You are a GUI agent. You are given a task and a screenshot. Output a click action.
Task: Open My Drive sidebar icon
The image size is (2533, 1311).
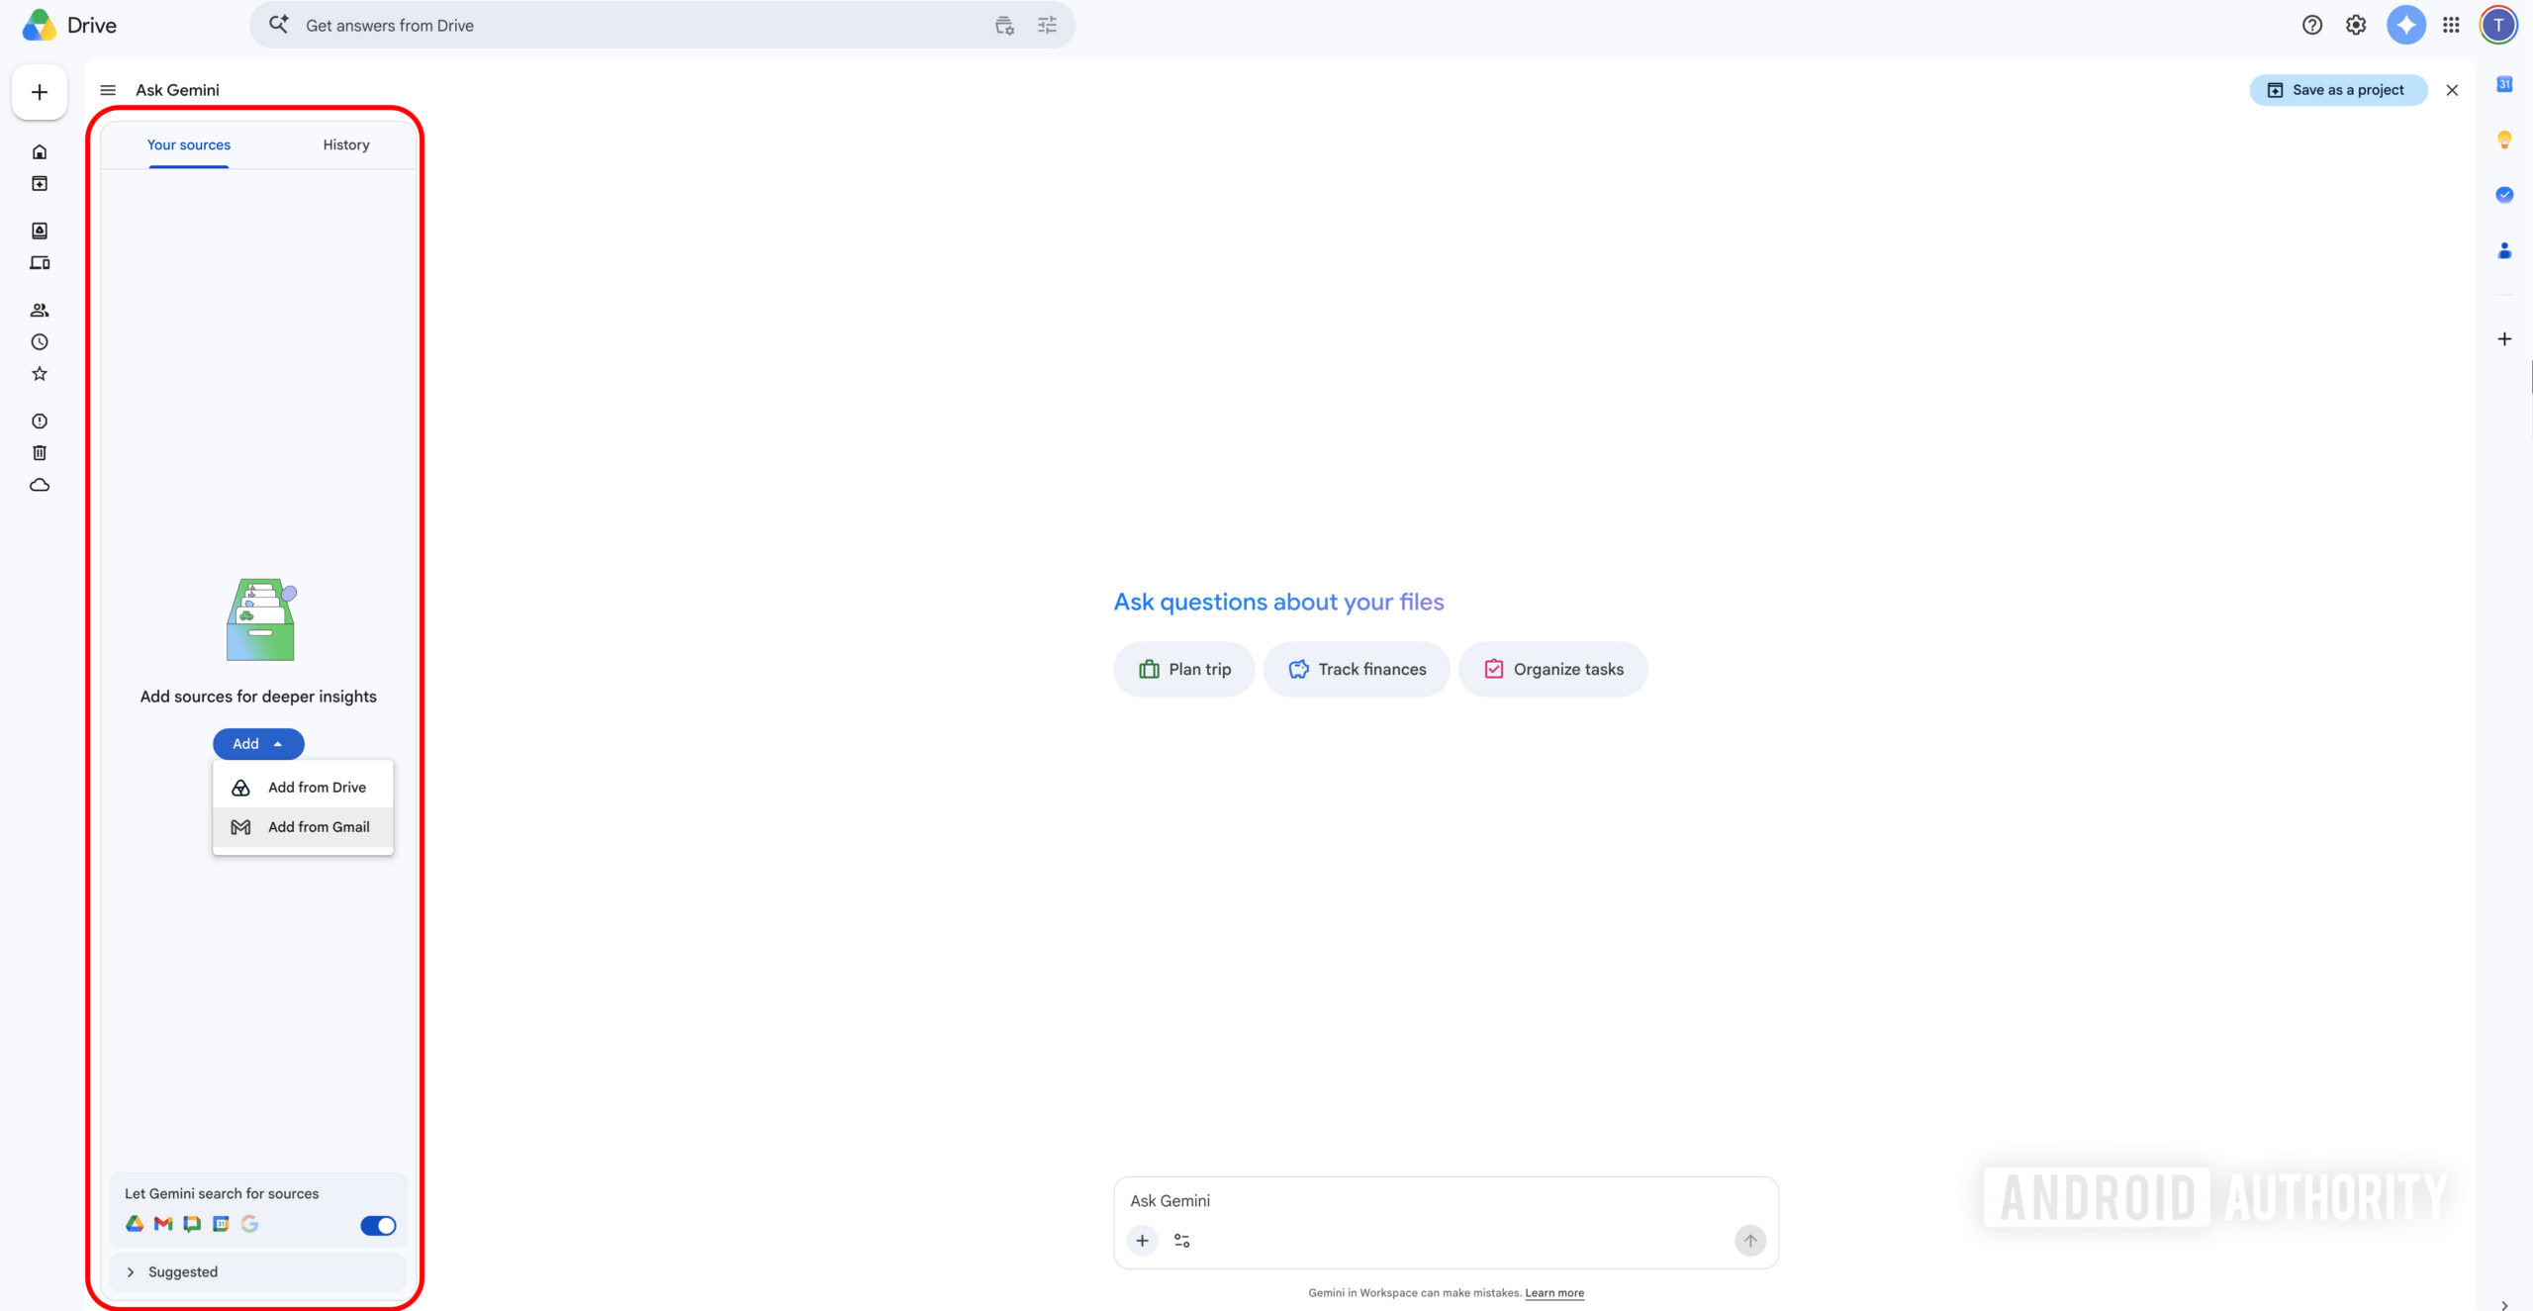[x=40, y=231]
